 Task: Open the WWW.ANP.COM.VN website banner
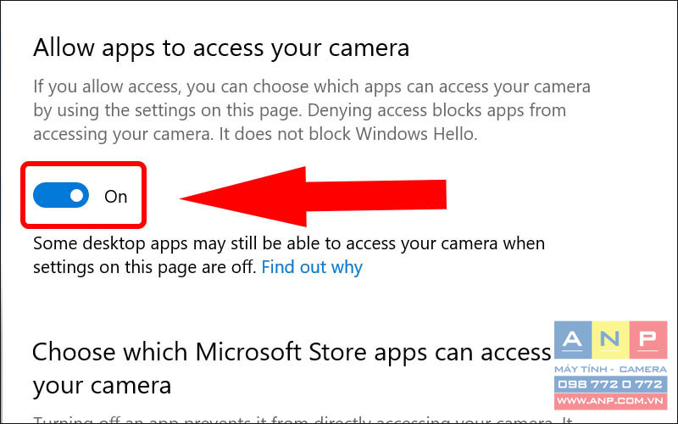[610, 401]
